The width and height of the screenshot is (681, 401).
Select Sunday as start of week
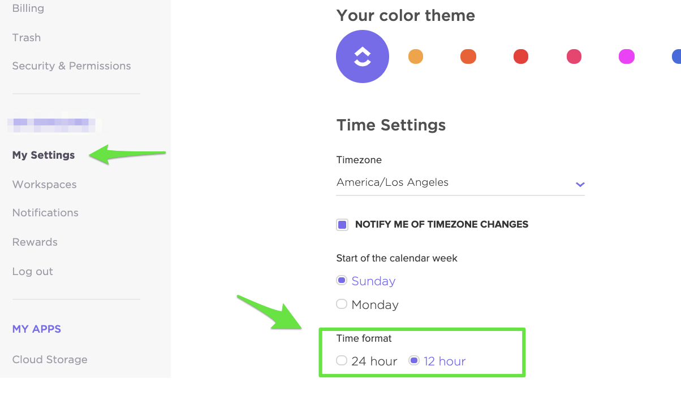click(342, 281)
